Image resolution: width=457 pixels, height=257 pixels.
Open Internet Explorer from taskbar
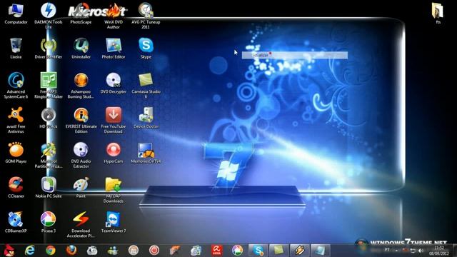30,251
